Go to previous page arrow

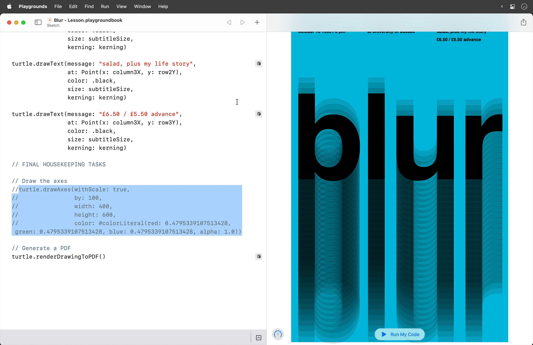pyautogui.click(x=229, y=22)
